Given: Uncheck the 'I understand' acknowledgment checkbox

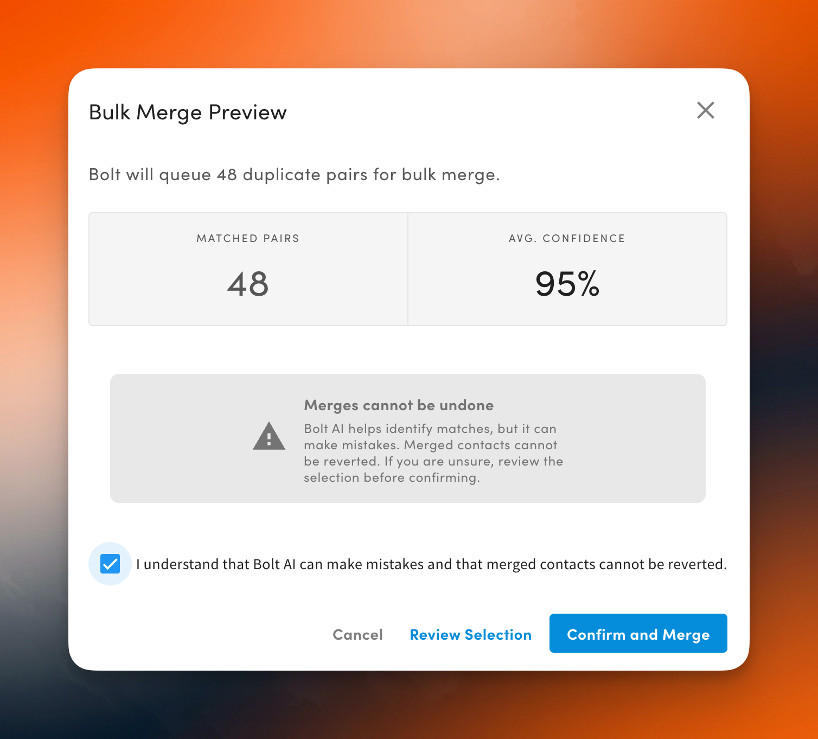Looking at the screenshot, I should pos(110,564).
